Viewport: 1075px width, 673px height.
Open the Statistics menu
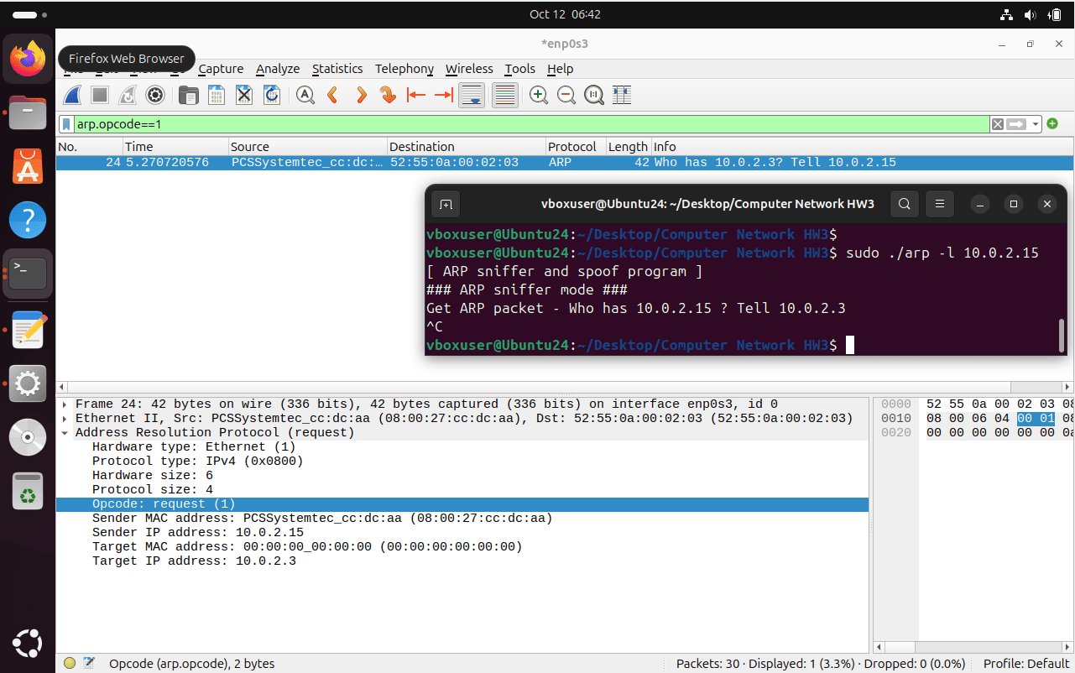(337, 69)
